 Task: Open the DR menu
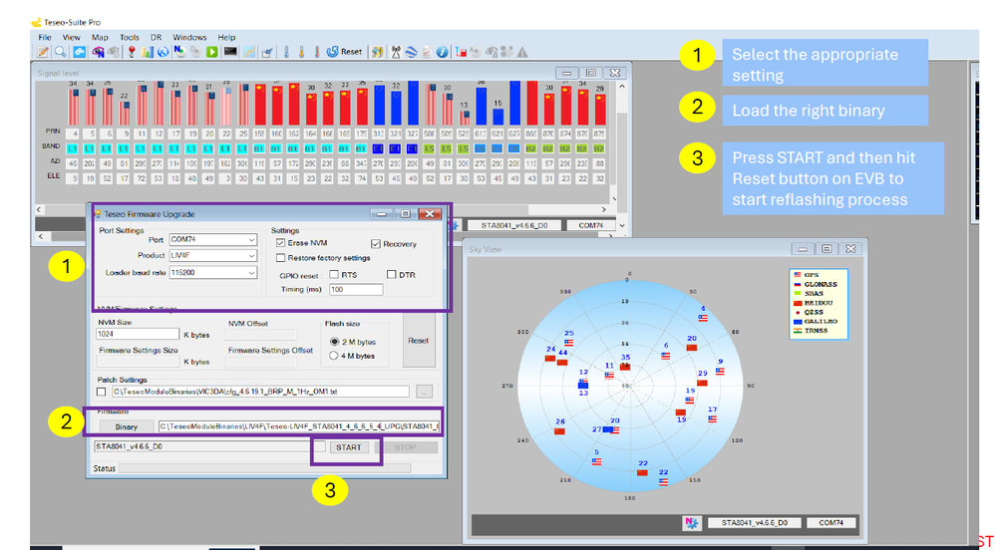pyautogui.click(x=157, y=38)
